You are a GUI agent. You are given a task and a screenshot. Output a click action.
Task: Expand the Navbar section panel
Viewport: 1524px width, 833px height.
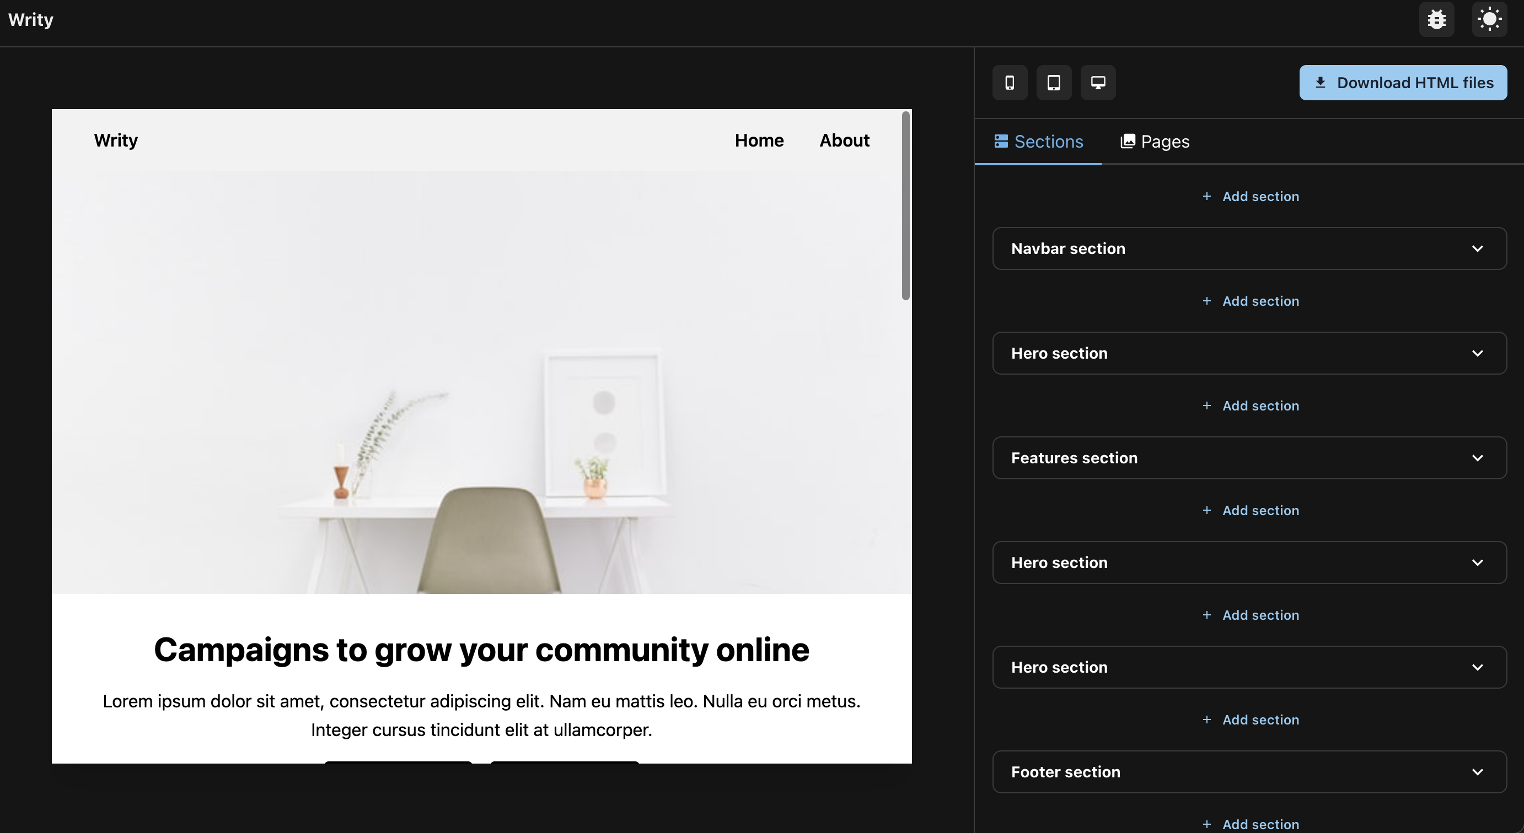pos(1249,248)
